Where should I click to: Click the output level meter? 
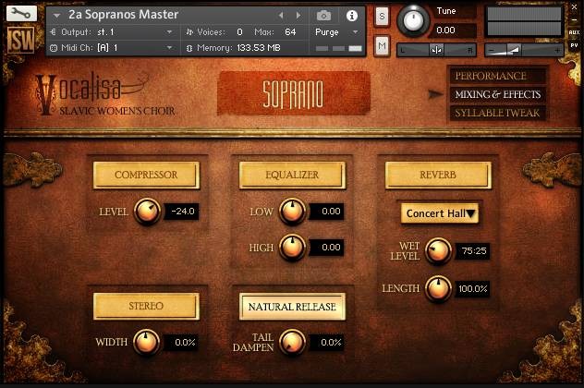(x=524, y=21)
